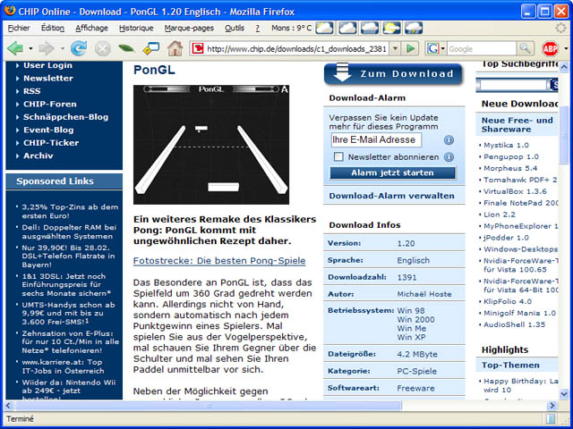Click the yellow tag toolbar icon
The image size is (573, 429).
point(151,48)
